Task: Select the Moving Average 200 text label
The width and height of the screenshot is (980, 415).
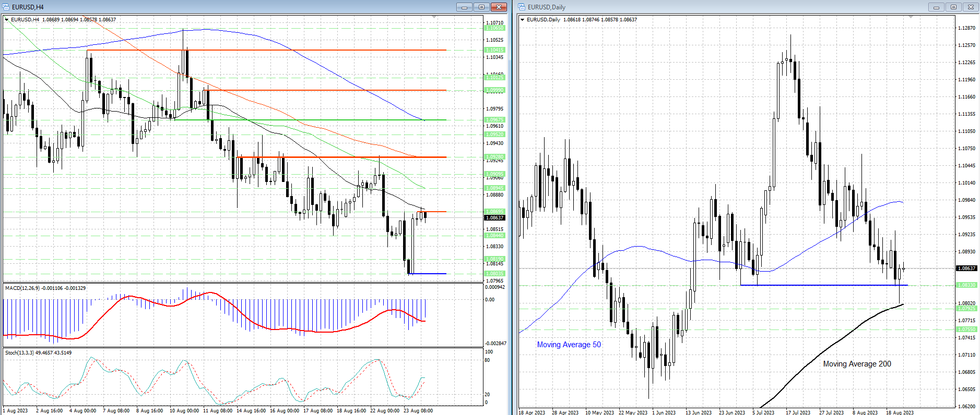Action: pyautogui.click(x=857, y=364)
